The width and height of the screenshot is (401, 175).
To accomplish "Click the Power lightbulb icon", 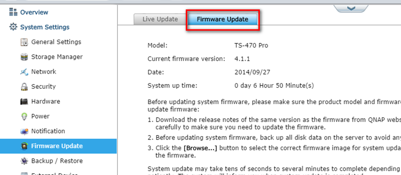I will pos(24,116).
